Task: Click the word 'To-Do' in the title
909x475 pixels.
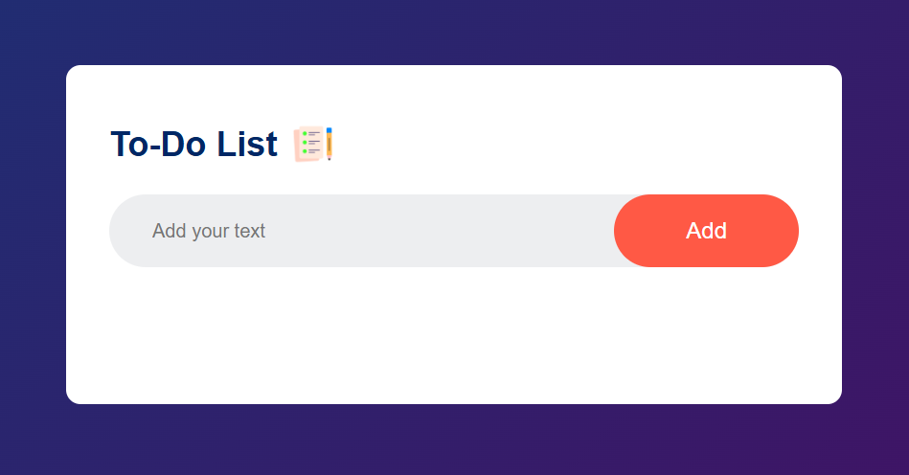Action: pyautogui.click(x=158, y=145)
